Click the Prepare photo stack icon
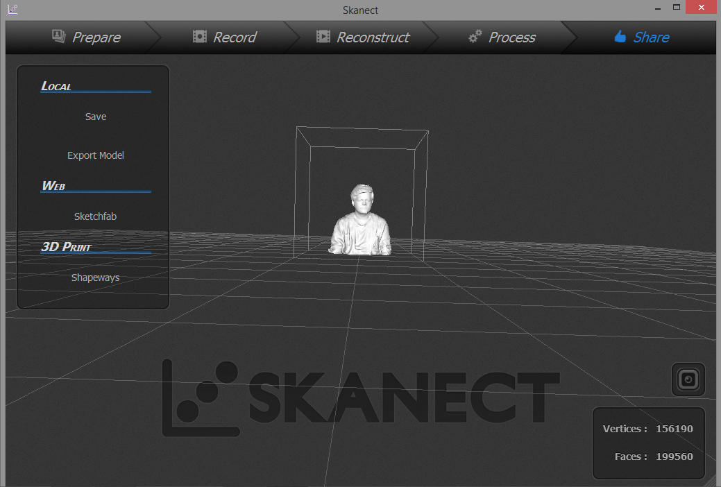721x487 pixels. pos(59,36)
